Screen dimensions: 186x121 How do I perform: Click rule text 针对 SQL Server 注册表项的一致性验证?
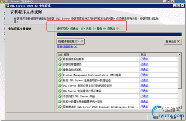coord(87,81)
